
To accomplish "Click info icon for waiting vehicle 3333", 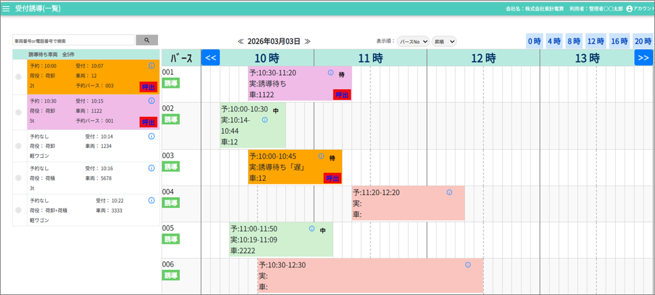I will [151, 200].
